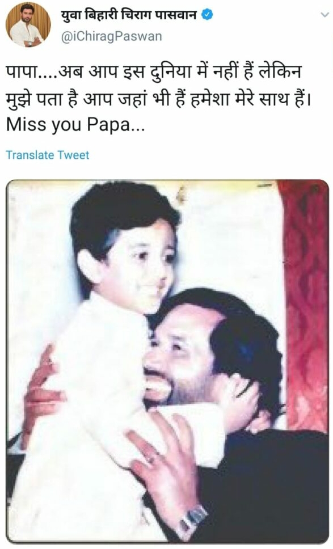
Task: Click the round profile avatar picture
Action: point(28,24)
